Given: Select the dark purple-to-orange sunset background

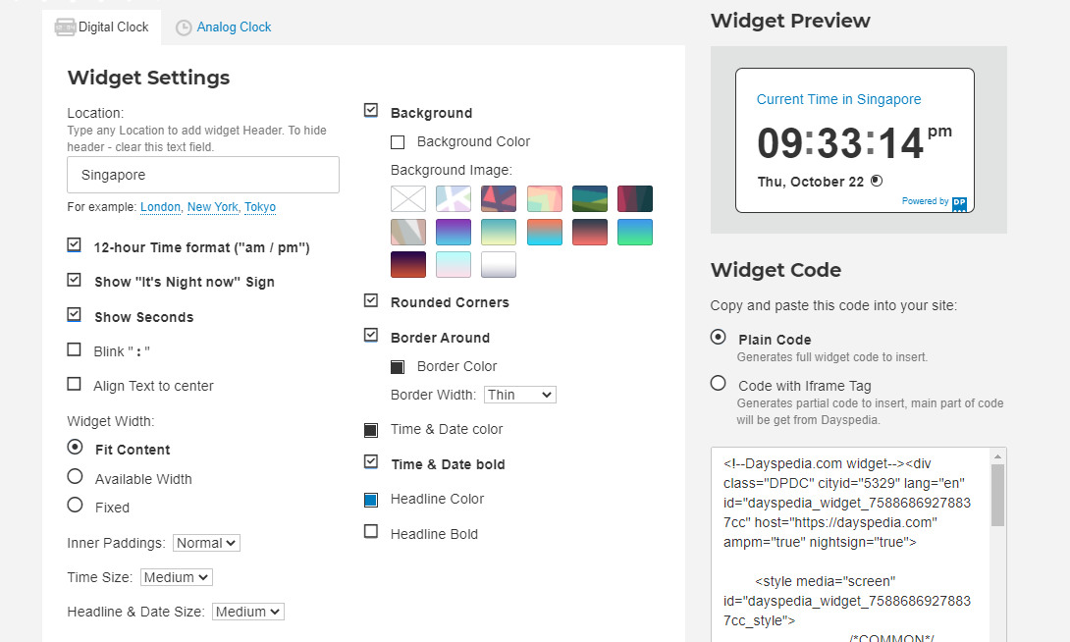Looking at the screenshot, I should pyautogui.click(x=408, y=265).
